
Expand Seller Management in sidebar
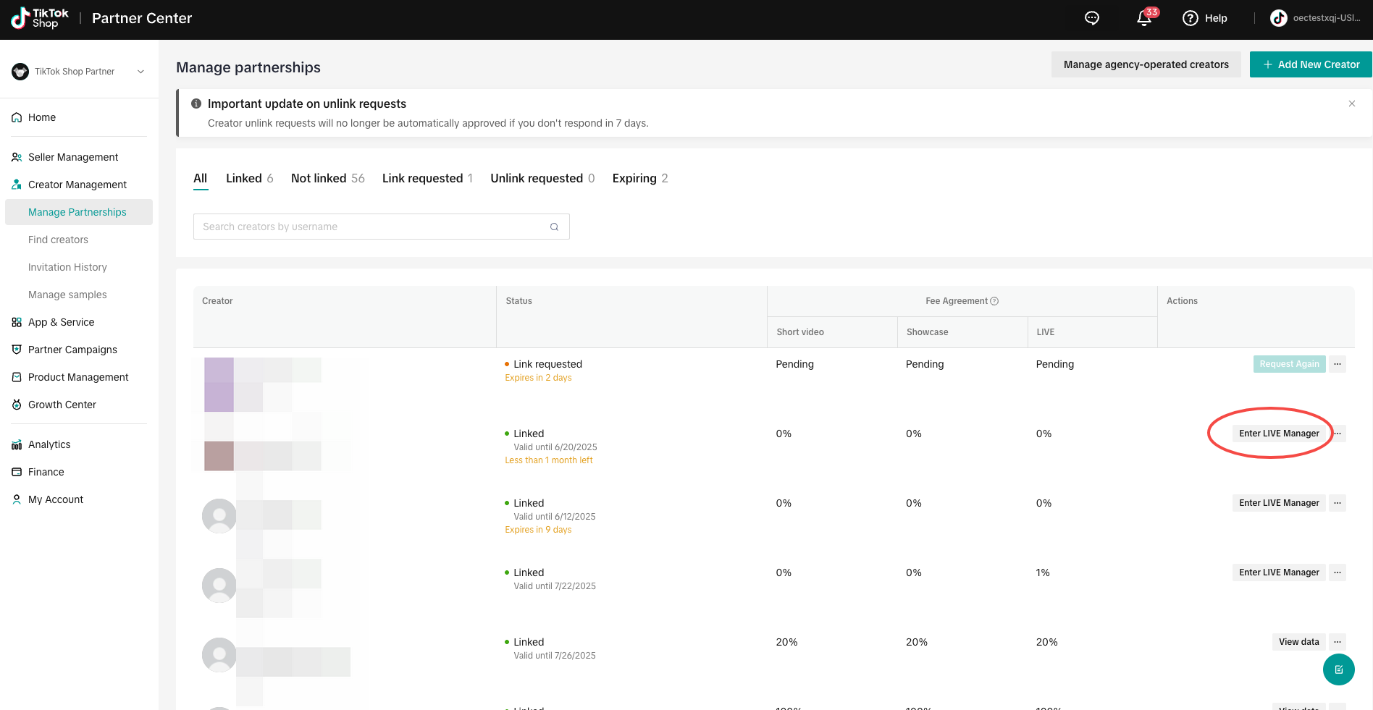(x=73, y=157)
